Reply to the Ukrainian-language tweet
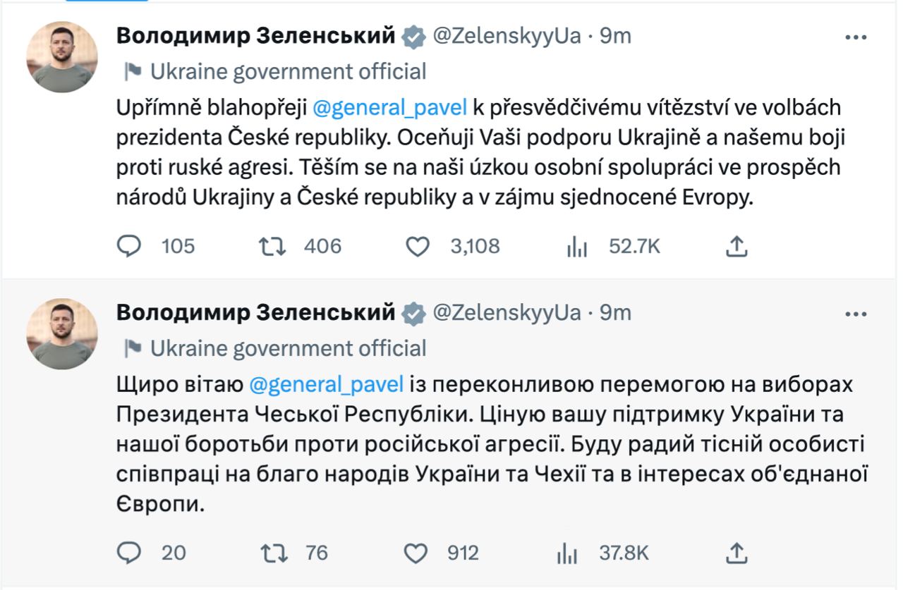 129,553
